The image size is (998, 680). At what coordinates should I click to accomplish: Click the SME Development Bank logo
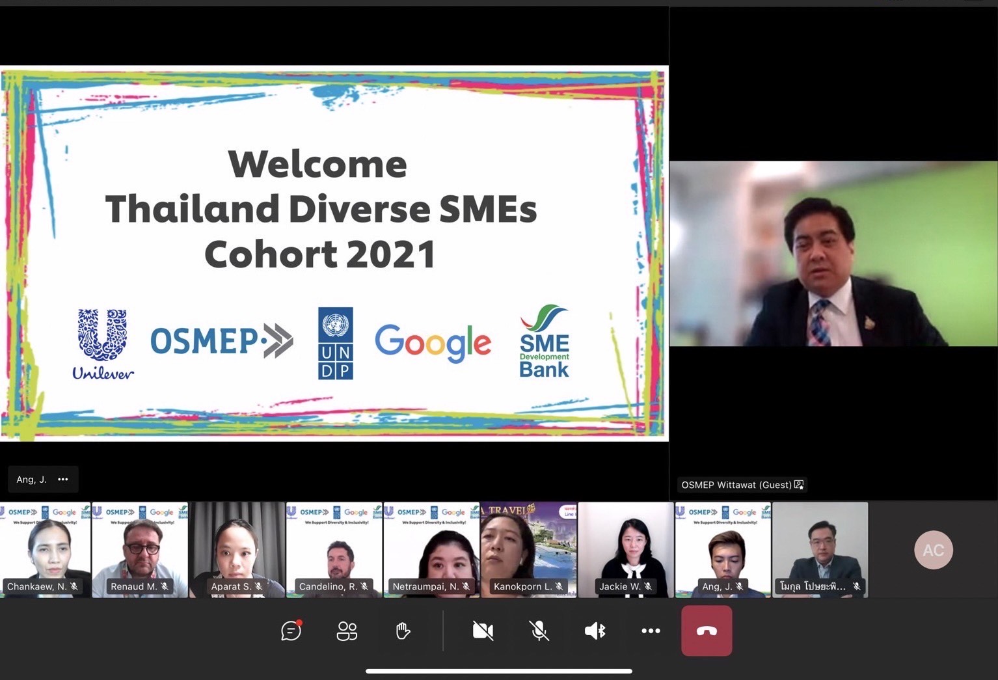coord(544,341)
